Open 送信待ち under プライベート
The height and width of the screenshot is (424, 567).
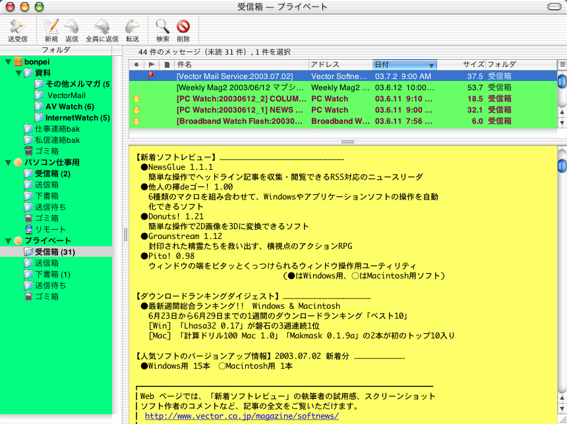[45, 286]
